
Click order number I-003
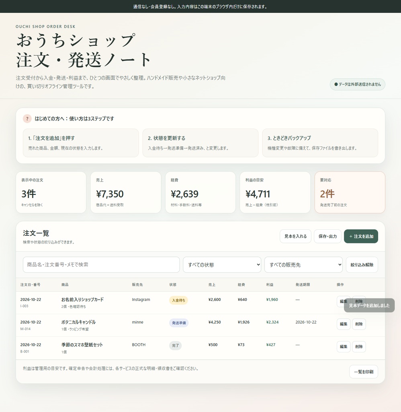pyautogui.click(x=24, y=306)
